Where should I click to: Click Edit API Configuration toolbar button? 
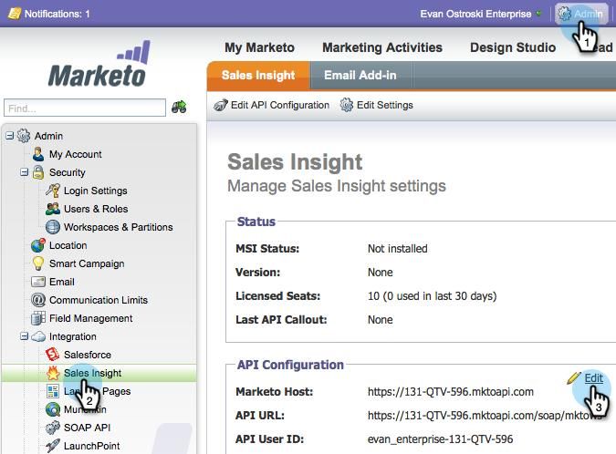(x=272, y=105)
